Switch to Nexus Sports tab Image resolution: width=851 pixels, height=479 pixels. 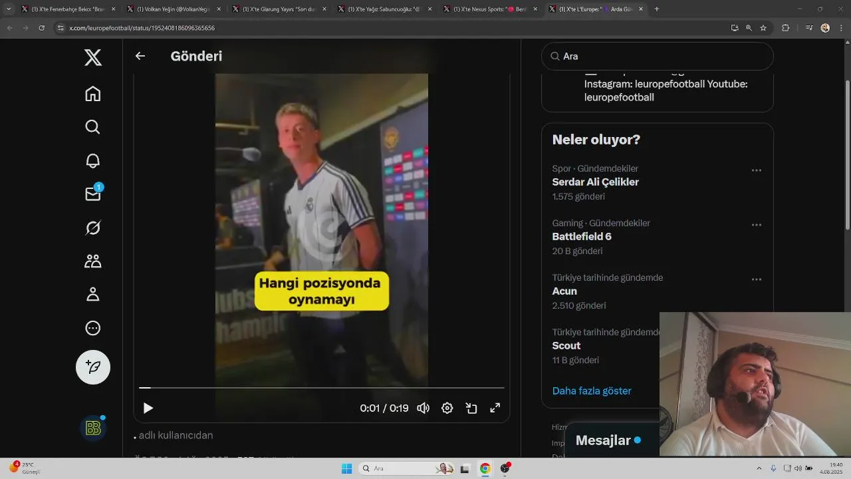coord(489,9)
